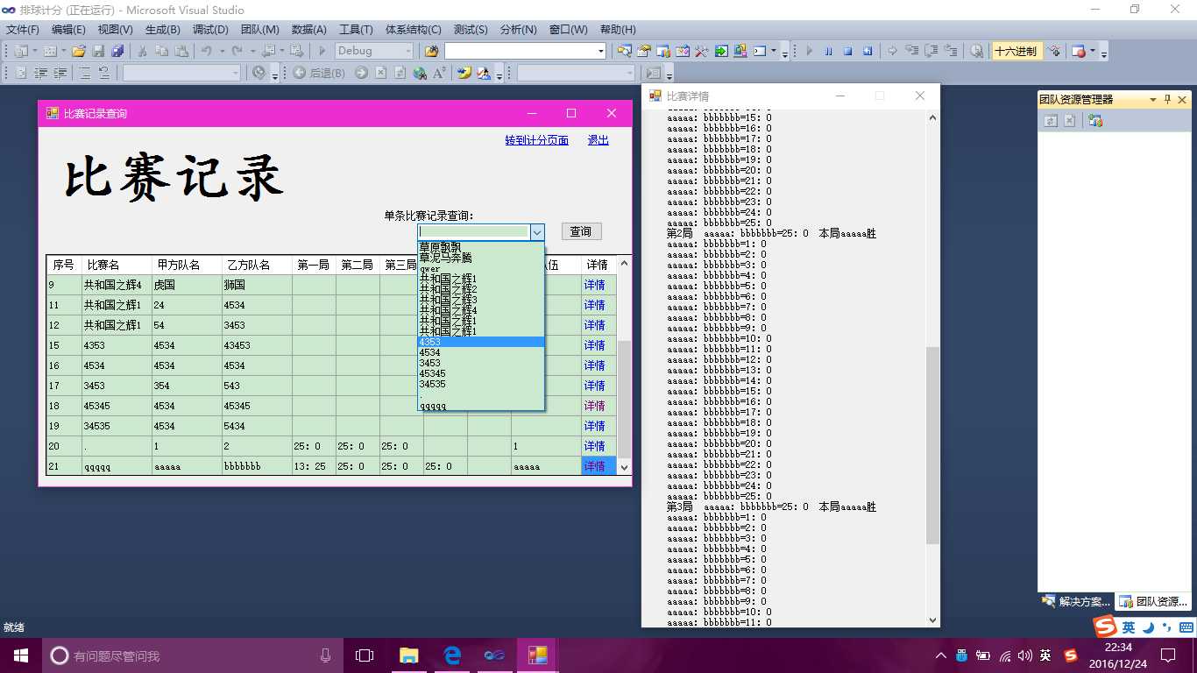This screenshot has height=673, width=1197.
Task: Toggle auto-hide pin on 团队资源管理器 panel
Action: pos(1167,100)
